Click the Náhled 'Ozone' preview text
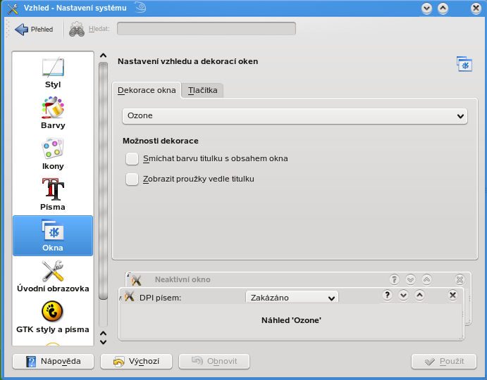 [x=291, y=320]
